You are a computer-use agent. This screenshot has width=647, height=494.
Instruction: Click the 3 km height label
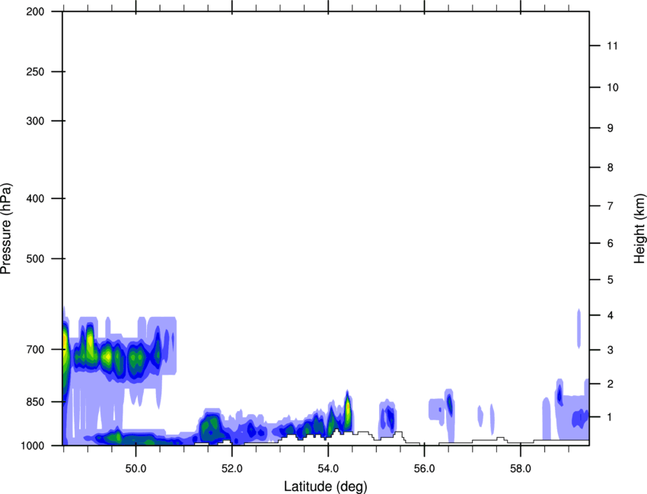click(610, 350)
